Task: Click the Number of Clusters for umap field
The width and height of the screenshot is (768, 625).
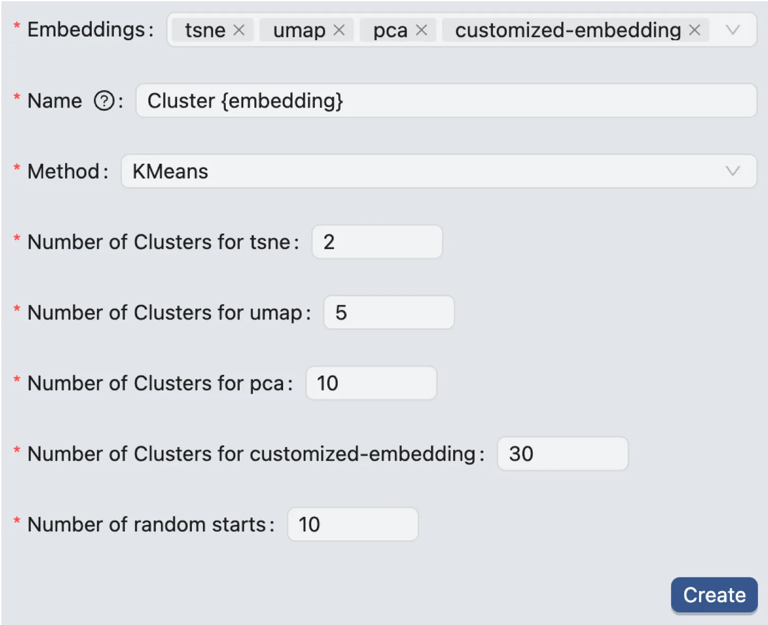Action: 389,312
